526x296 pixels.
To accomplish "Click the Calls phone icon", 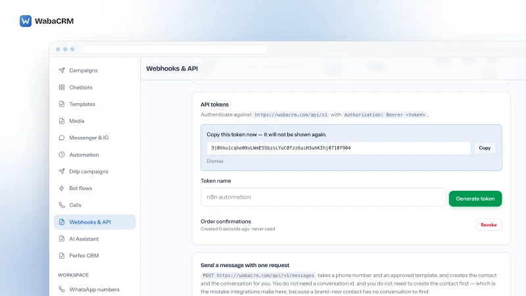I will pos(62,205).
